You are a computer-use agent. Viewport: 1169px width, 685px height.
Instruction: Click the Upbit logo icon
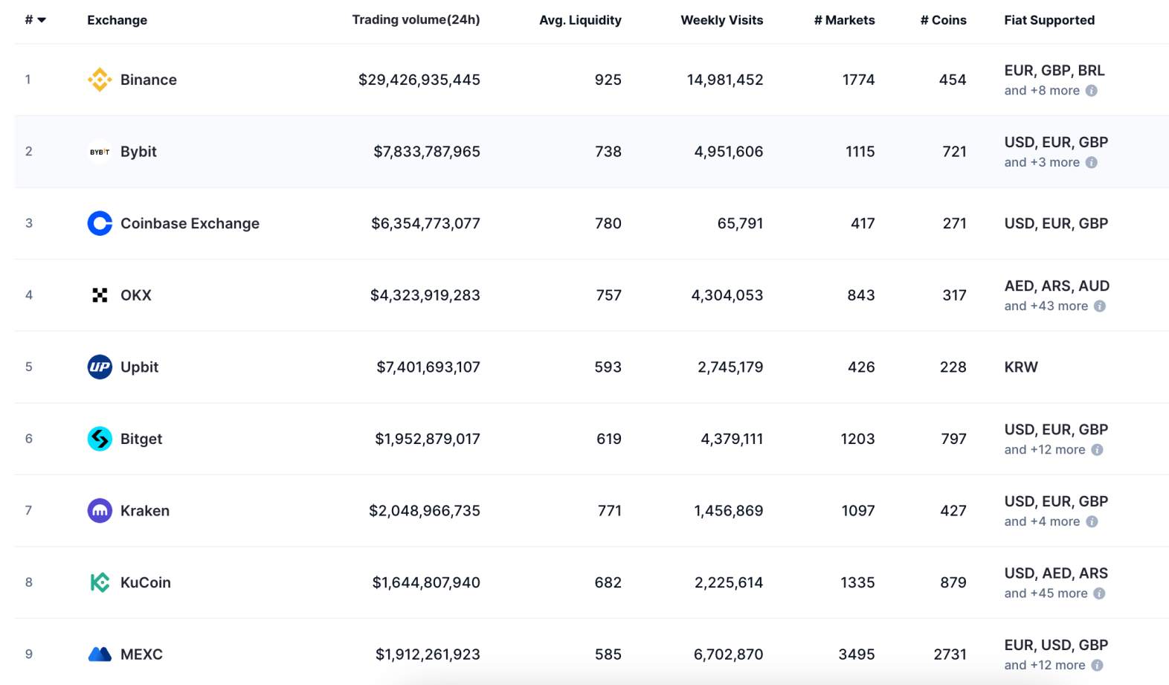point(100,367)
